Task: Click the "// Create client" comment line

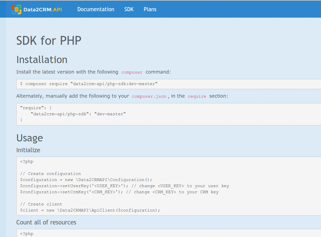Action: coord(41,204)
